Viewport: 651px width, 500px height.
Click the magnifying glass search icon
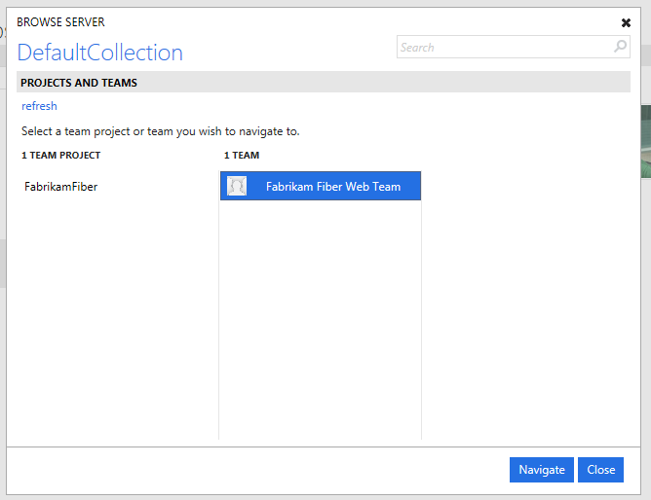click(x=620, y=47)
